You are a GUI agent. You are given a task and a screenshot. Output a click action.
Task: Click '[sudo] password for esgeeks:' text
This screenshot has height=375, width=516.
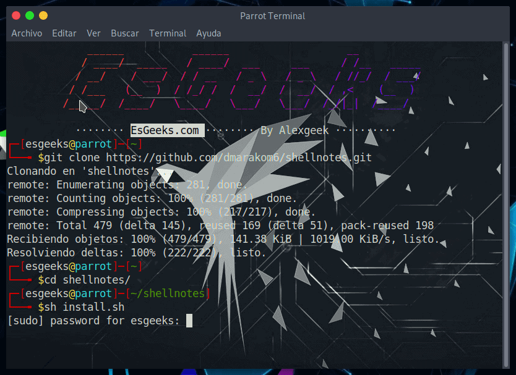tap(93, 321)
